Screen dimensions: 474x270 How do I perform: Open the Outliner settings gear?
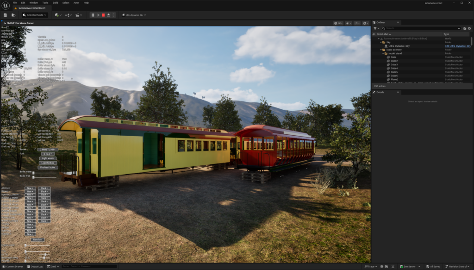click(469, 28)
